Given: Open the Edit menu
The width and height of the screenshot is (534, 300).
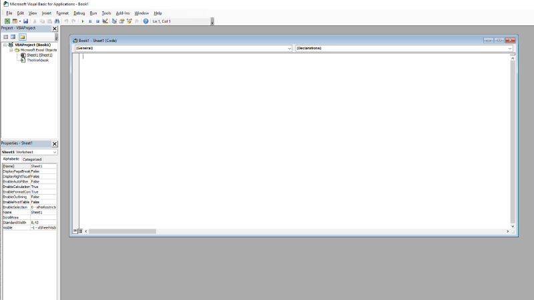Looking at the screenshot, I should (x=21, y=13).
